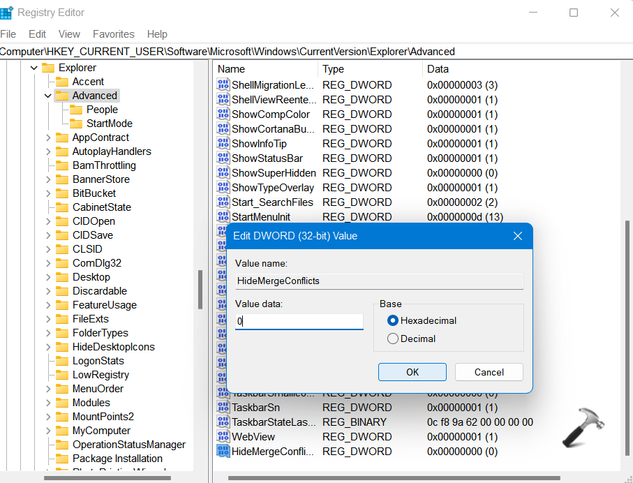Open the Favorites menu
This screenshot has width=633, height=483.
(x=113, y=34)
